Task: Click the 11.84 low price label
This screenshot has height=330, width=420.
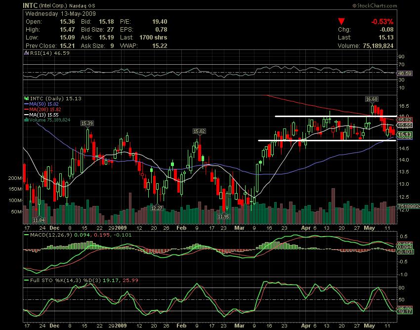Action: point(39,220)
